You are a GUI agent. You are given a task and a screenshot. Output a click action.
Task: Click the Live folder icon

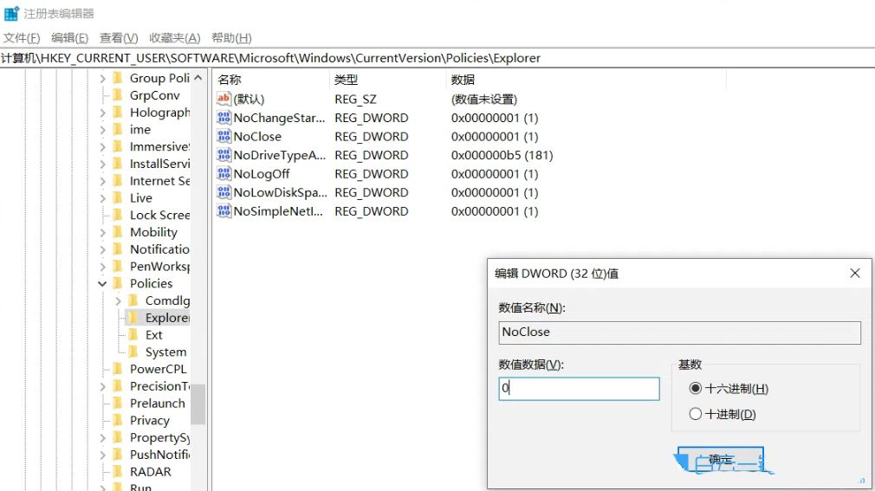pos(118,198)
